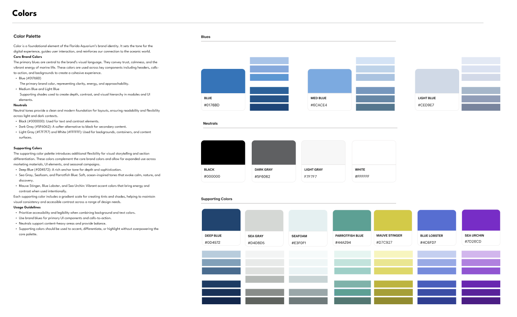Click the darkest shade strip under PARROTFISH BLUE
This screenshot has width=517, height=317.
(352, 301)
